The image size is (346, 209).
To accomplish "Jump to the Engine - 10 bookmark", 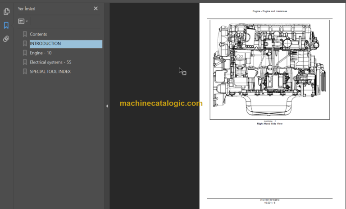I will click(x=41, y=53).
